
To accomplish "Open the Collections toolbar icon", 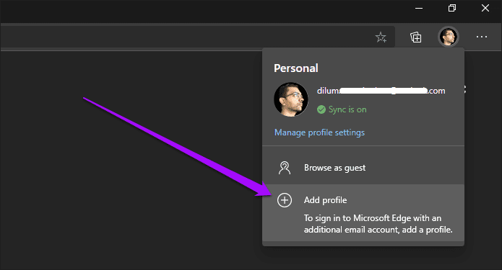I will pos(415,37).
